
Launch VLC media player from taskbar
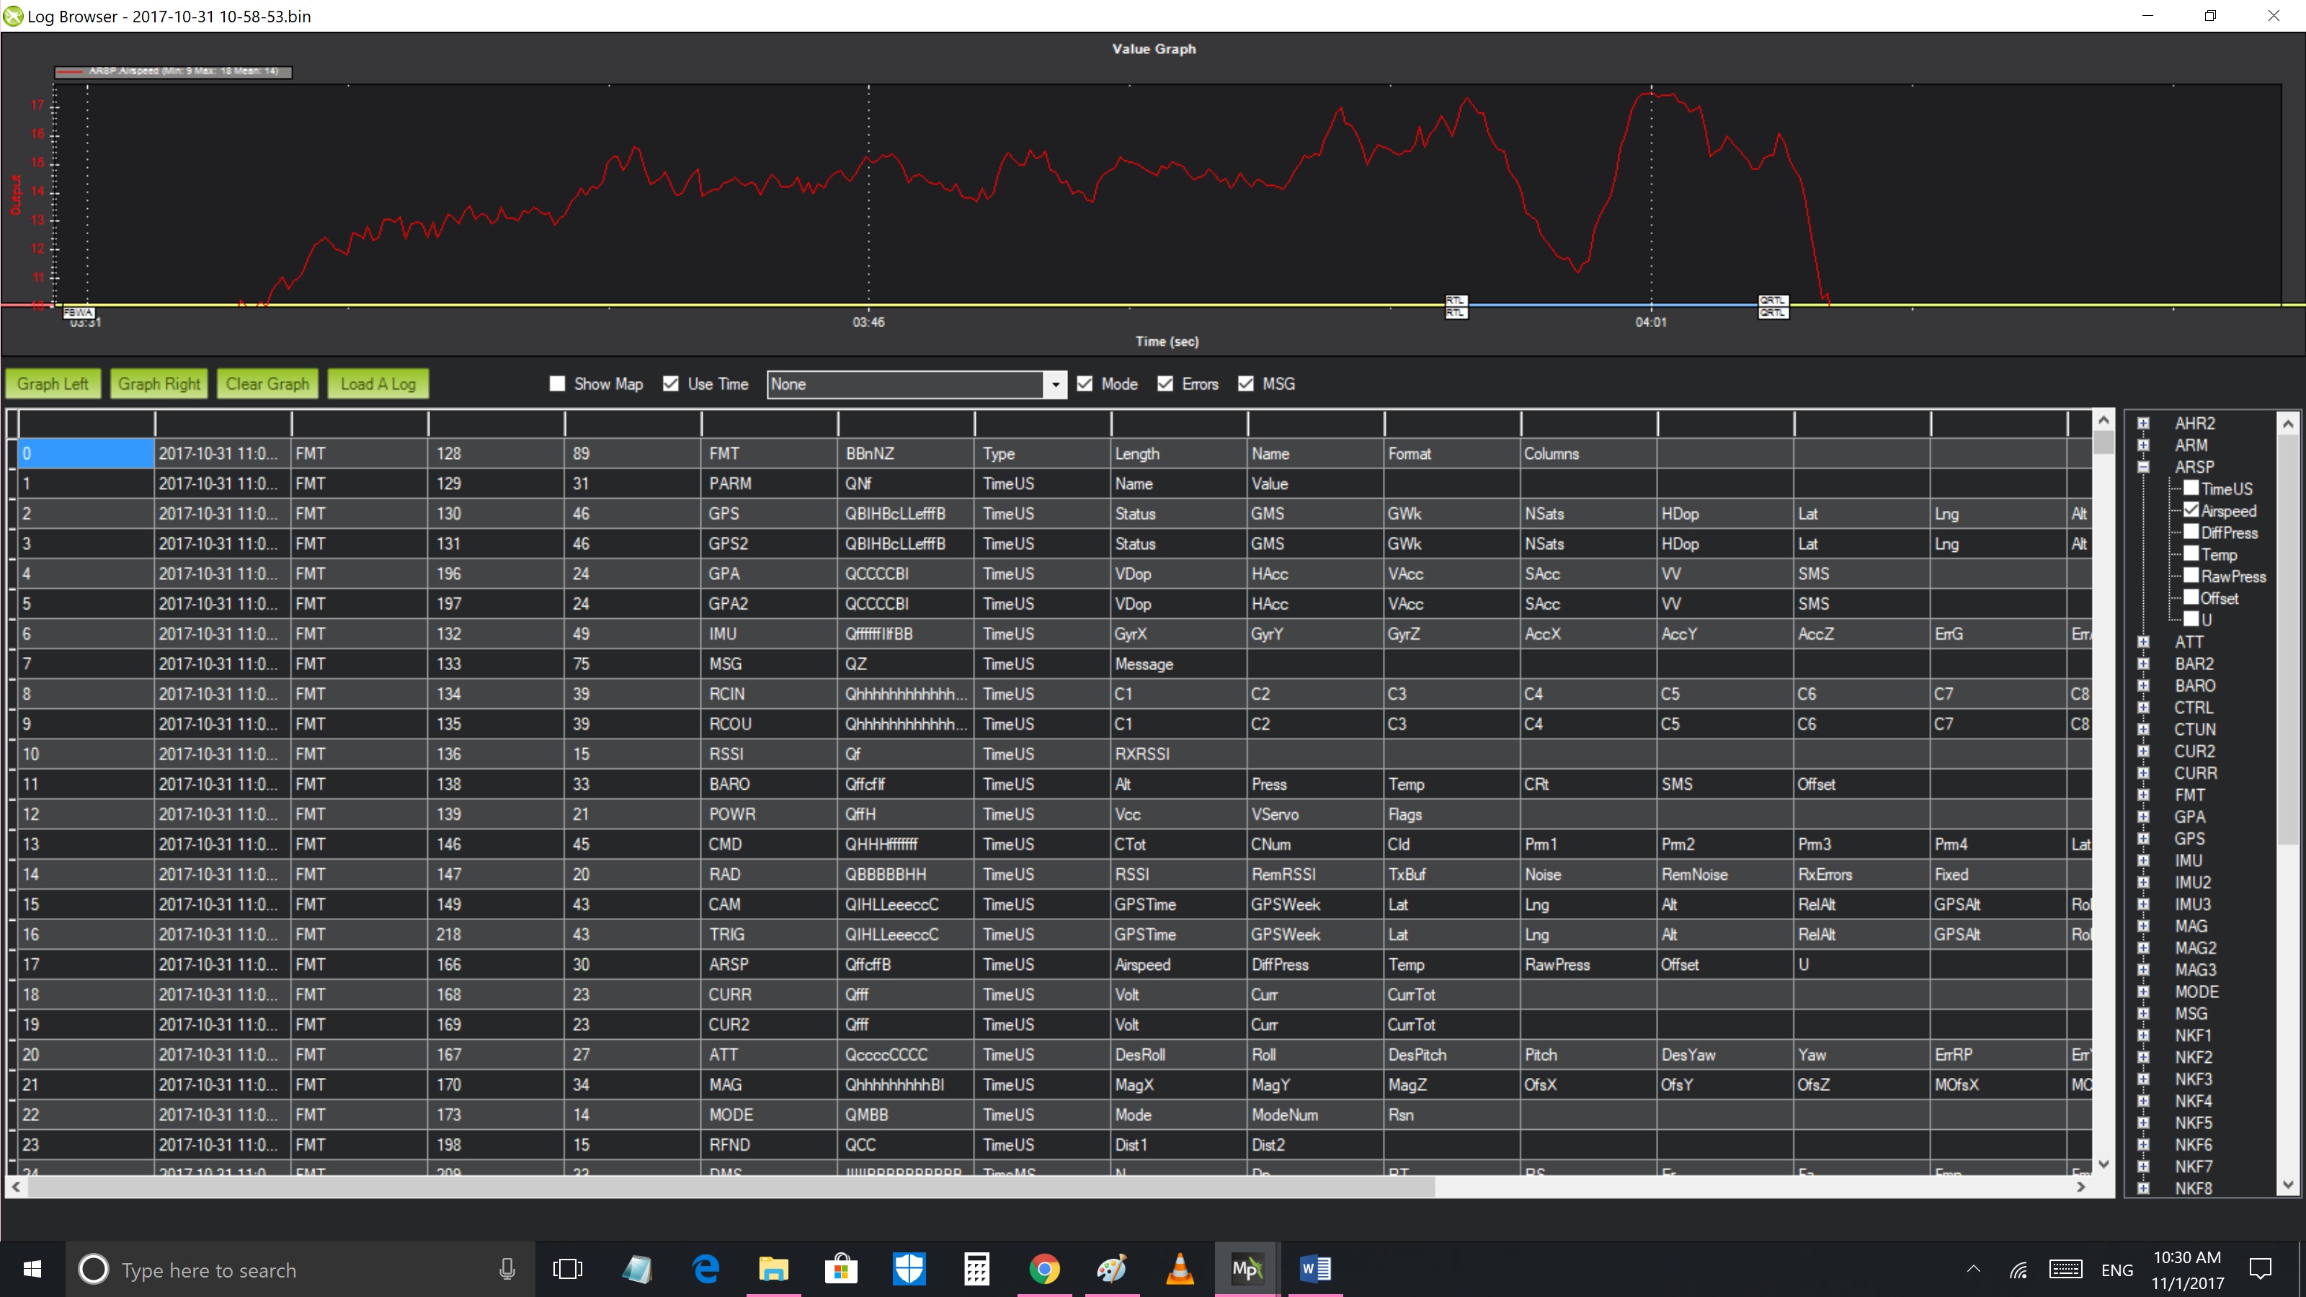pyautogui.click(x=1180, y=1268)
